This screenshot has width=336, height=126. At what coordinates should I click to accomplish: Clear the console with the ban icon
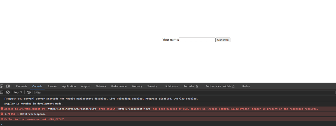pyautogui.click(x=8, y=92)
